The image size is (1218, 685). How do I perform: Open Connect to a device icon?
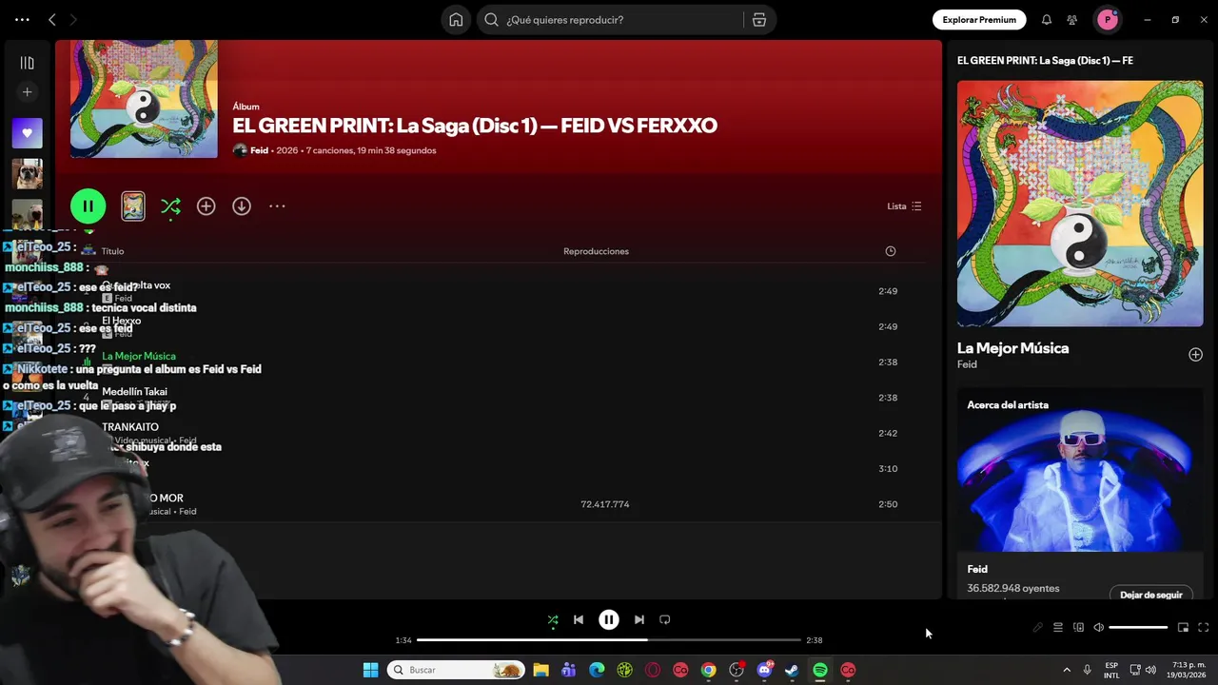(1078, 628)
